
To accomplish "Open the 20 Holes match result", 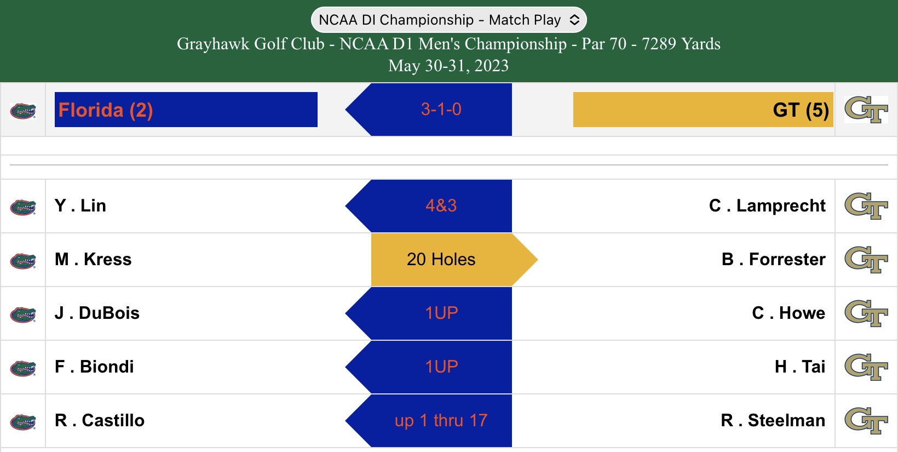I will [441, 260].
